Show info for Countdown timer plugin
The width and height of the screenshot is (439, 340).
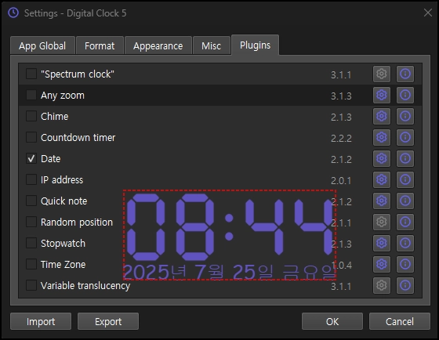click(405, 137)
